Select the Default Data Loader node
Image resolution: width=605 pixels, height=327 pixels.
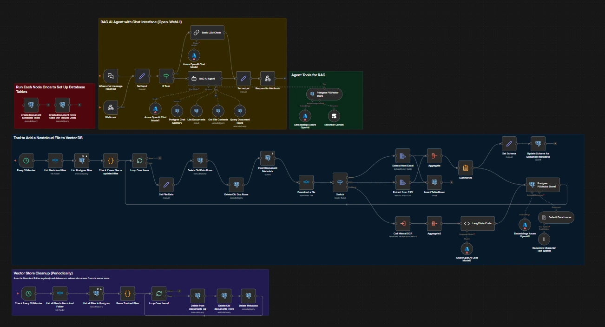(556, 217)
